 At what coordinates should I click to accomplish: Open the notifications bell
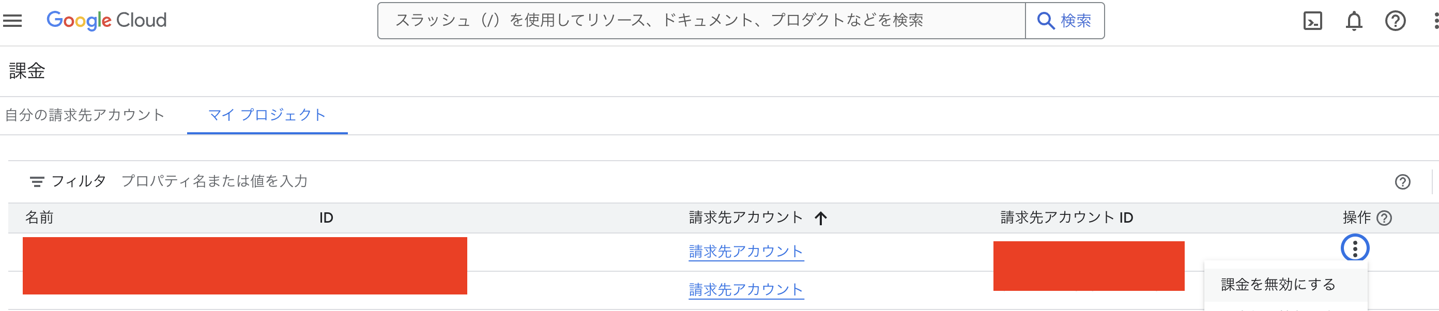(1354, 21)
